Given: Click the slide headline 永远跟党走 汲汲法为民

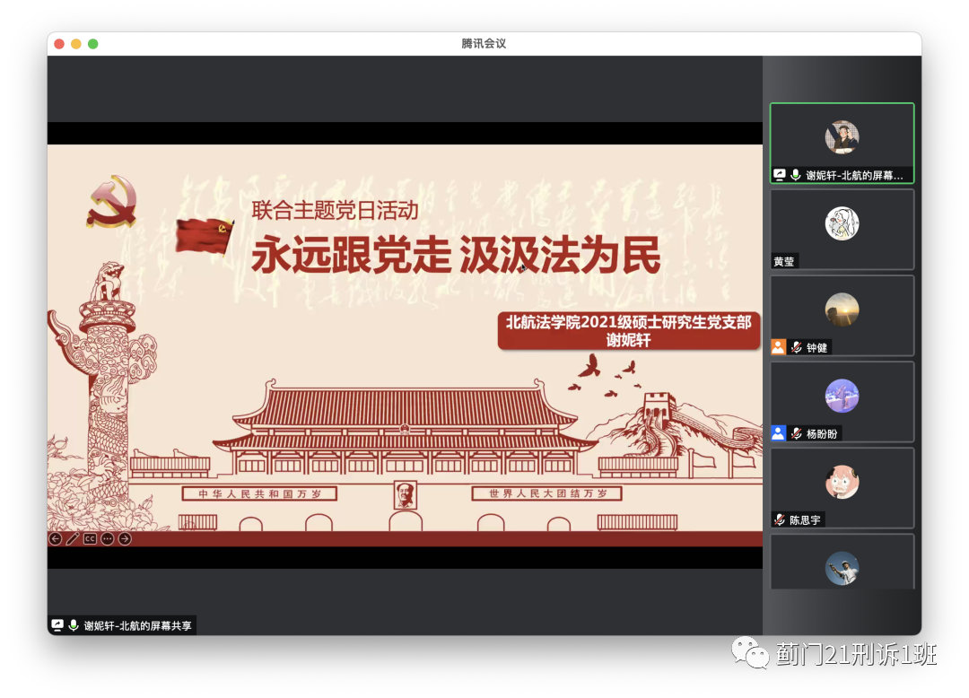Looking at the screenshot, I should click(456, 255).
